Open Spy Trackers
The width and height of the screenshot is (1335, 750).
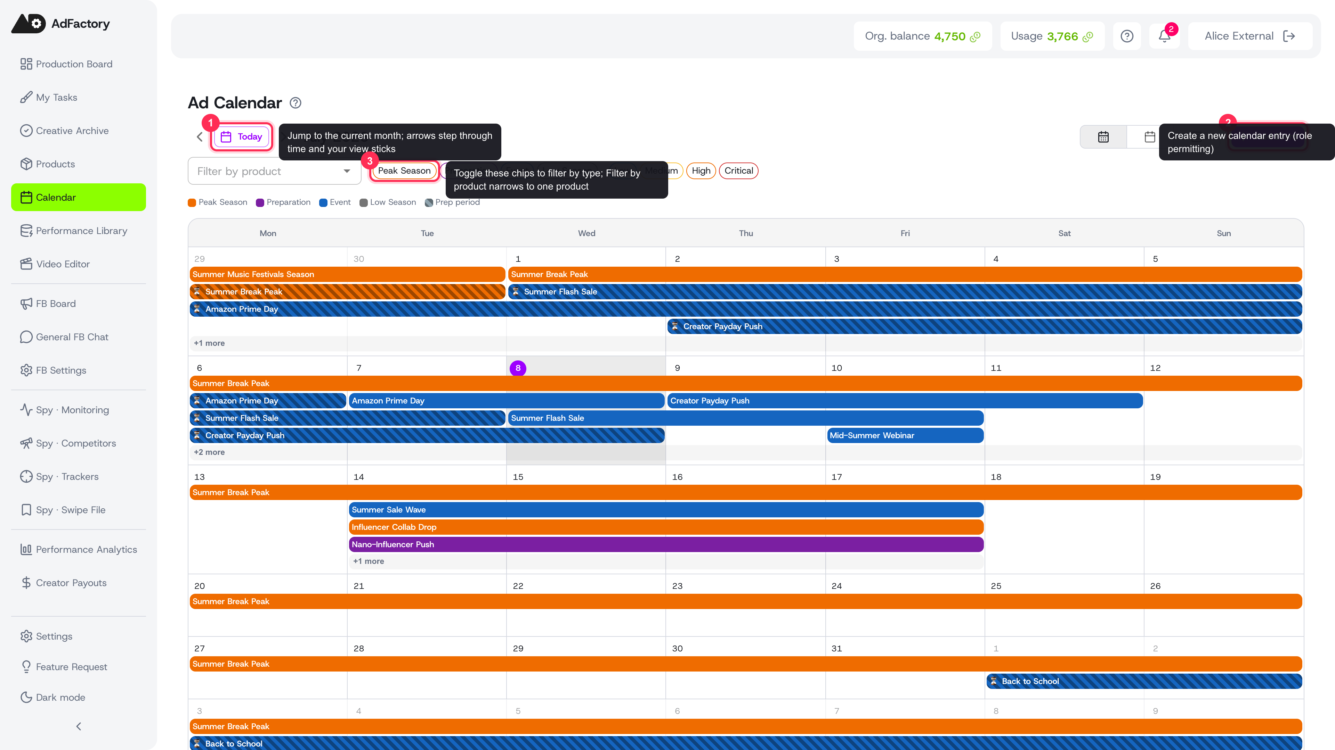coord(78,477)
